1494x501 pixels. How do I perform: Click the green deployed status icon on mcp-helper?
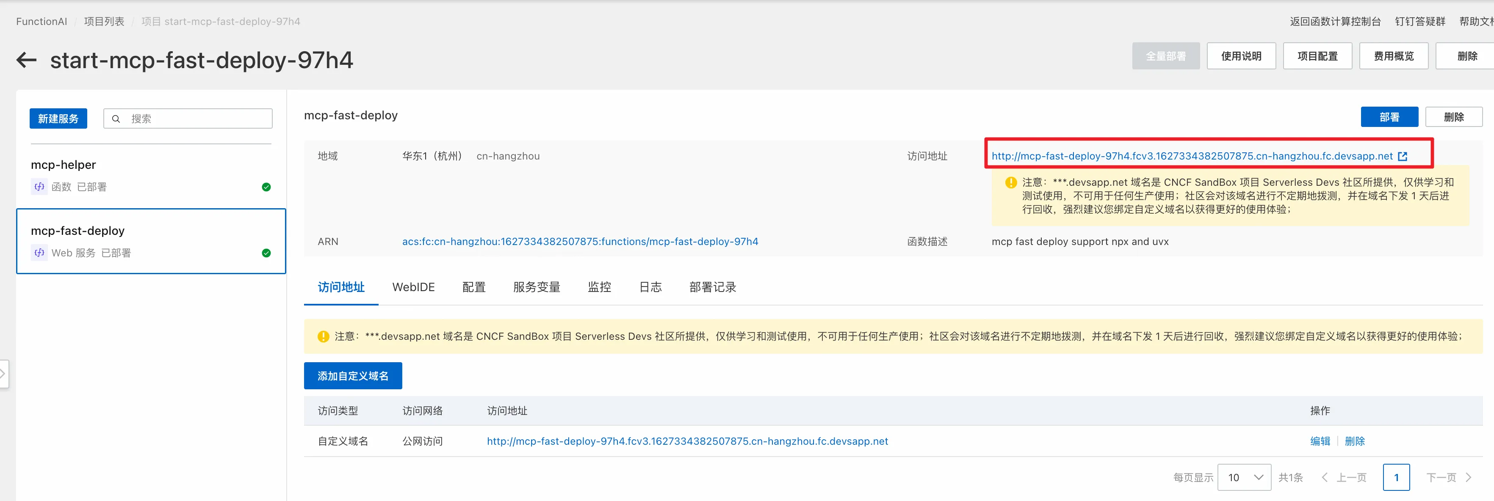pos(266,187)
